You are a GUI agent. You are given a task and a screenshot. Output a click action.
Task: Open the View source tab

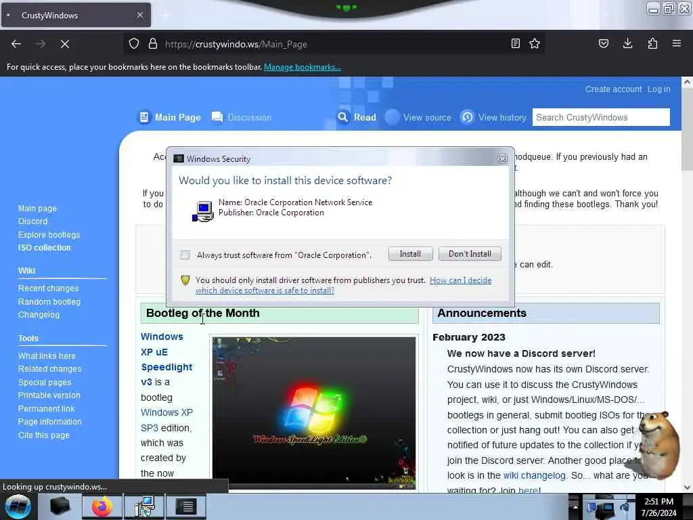click(427, 117)
